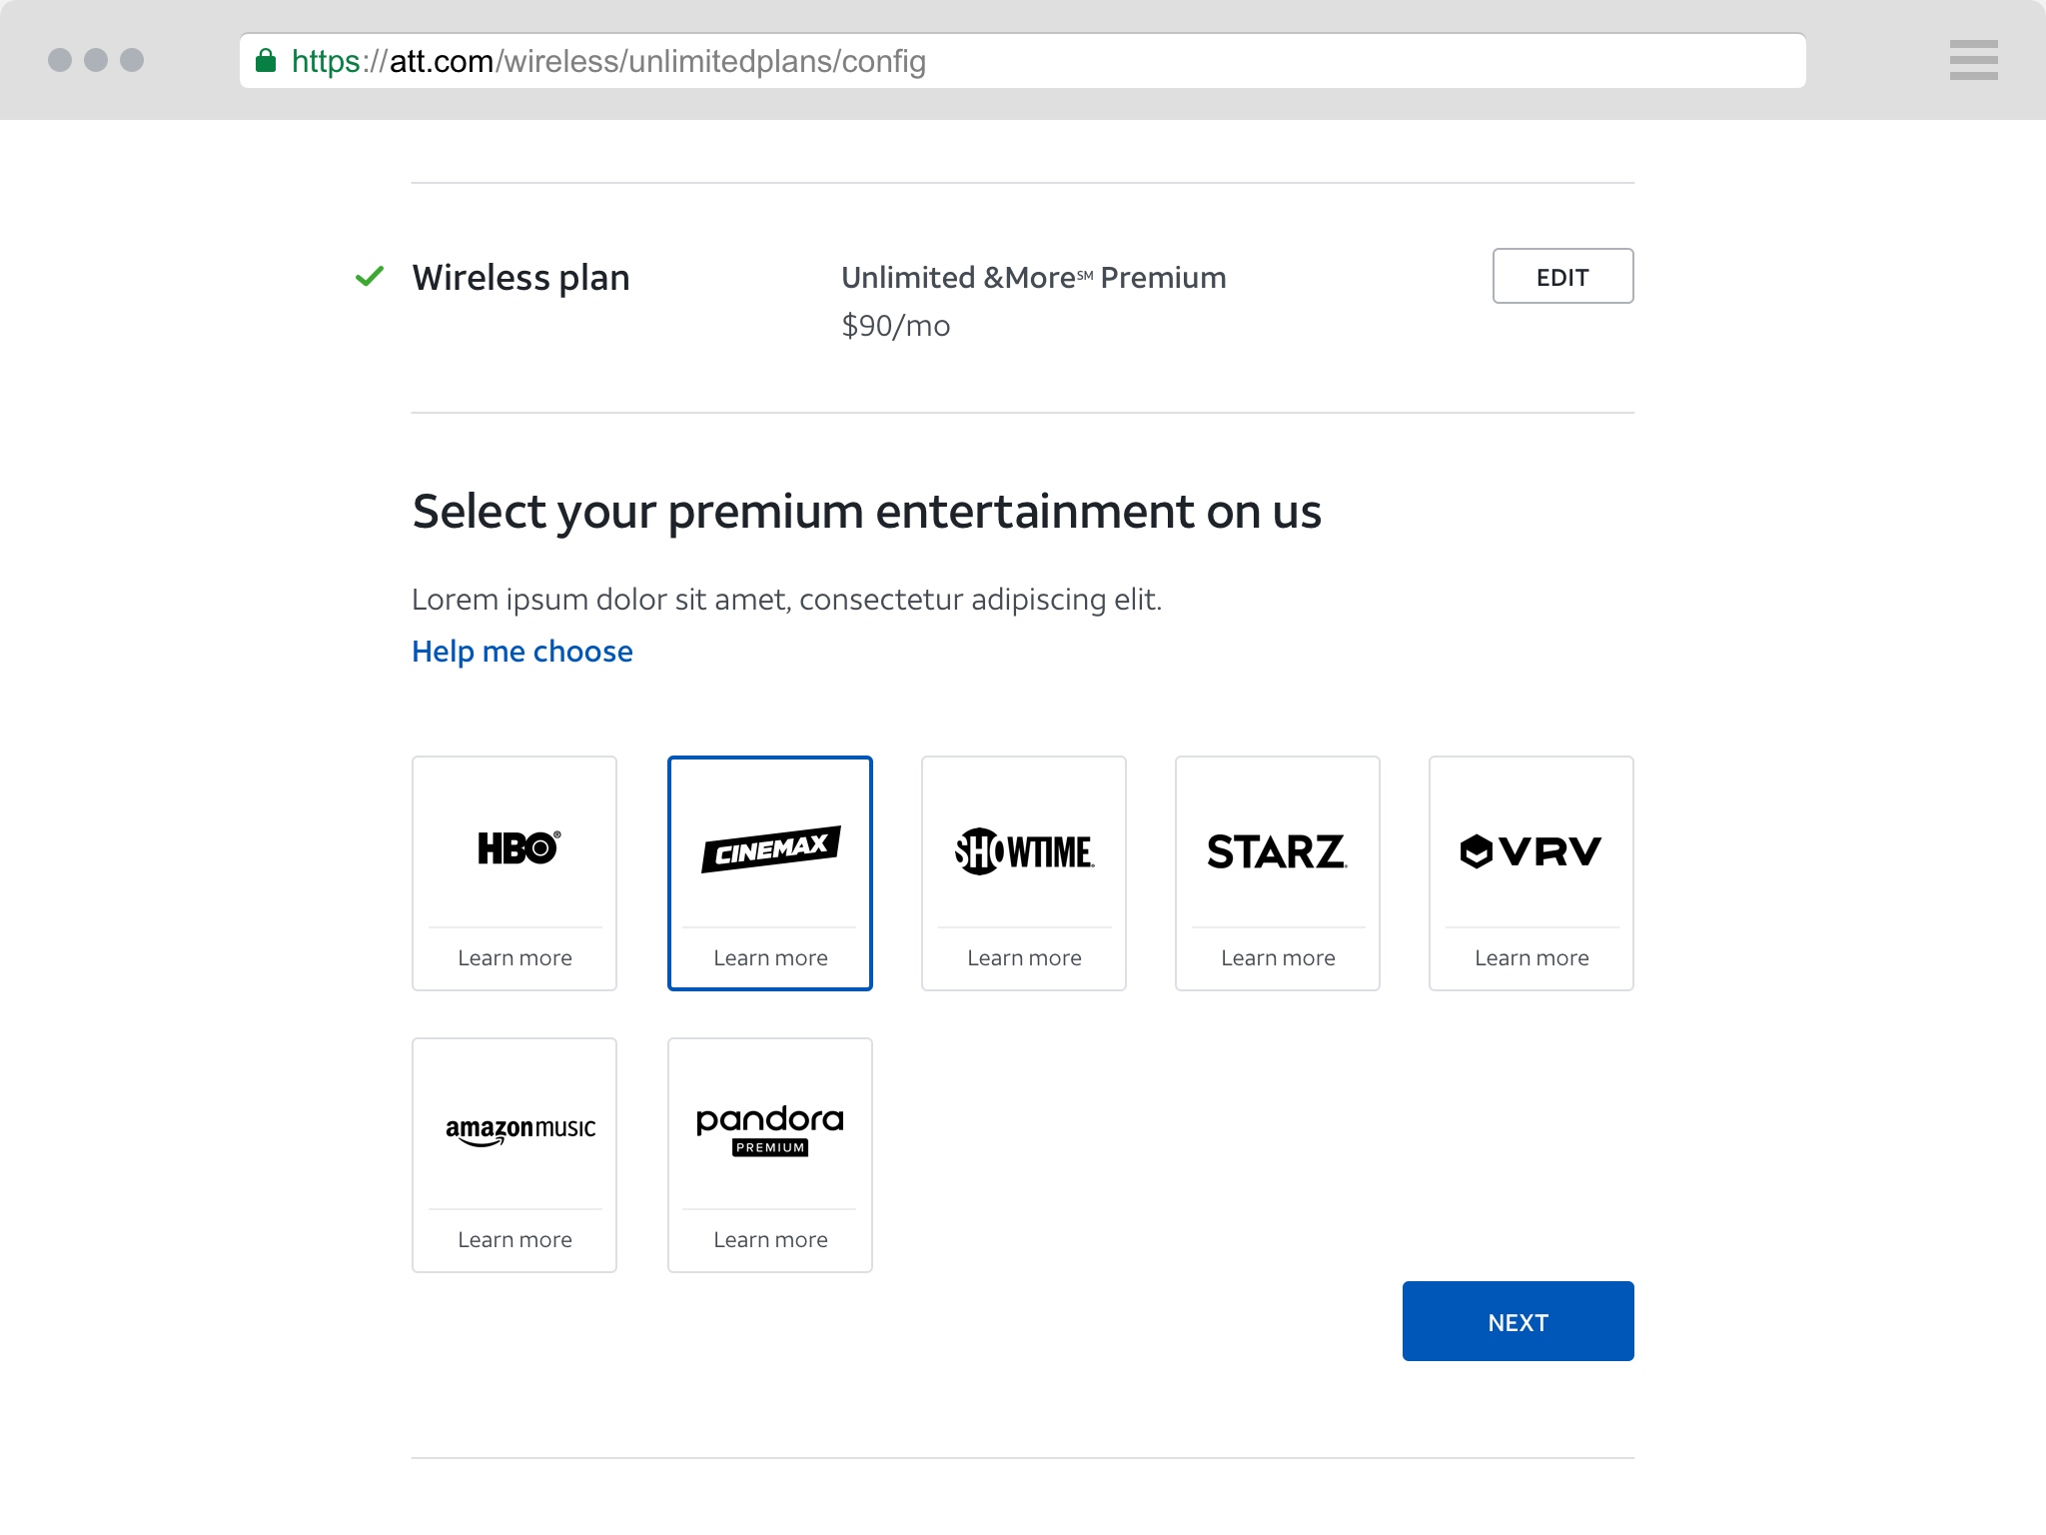Open Pandora Premium Learn more details
This screenshot has width=2046, height=1535.
pyautogui.click(x=768, y=1238)
